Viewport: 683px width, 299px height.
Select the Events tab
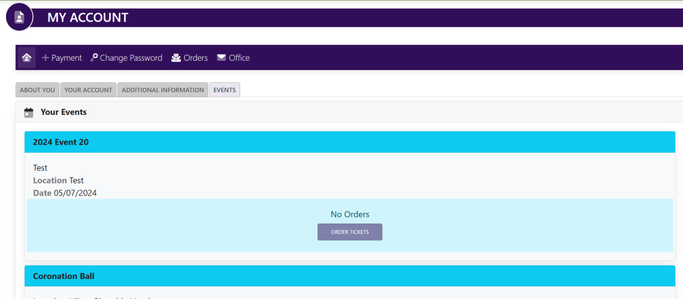tap(224, 90)
